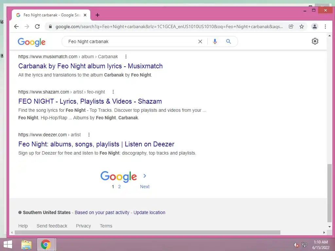Open FEO NIGHT Shazam result
The height and width of the screenshot is (251, 335).
90,101
